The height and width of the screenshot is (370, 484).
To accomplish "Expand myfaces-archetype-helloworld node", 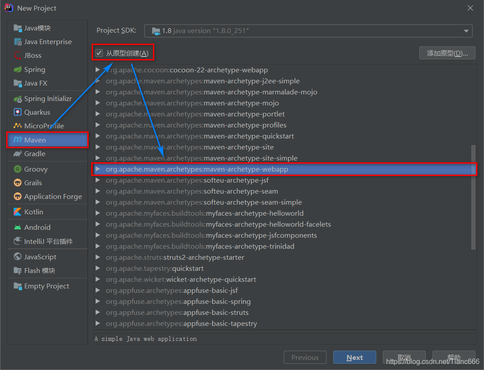I will (x=98, y=213).
